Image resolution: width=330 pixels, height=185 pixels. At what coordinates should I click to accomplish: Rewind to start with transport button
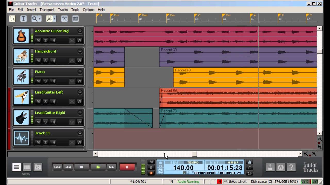tap(57, 167)
